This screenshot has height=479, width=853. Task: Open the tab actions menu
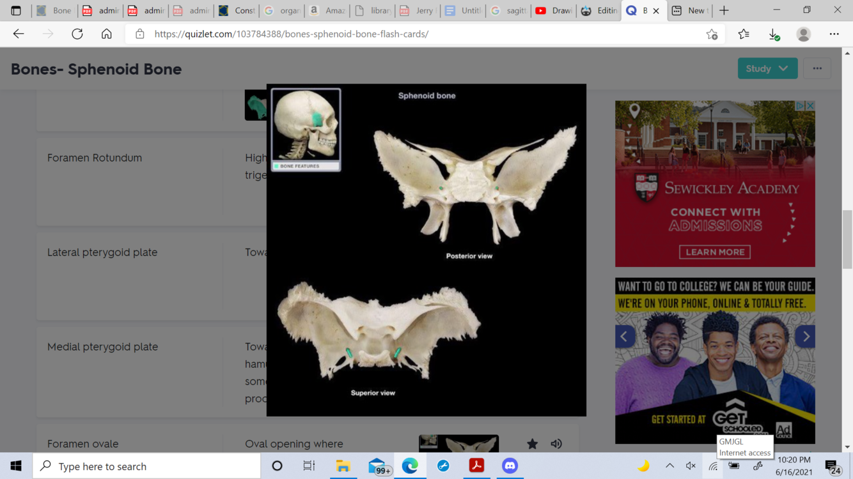tap(16, 10)
